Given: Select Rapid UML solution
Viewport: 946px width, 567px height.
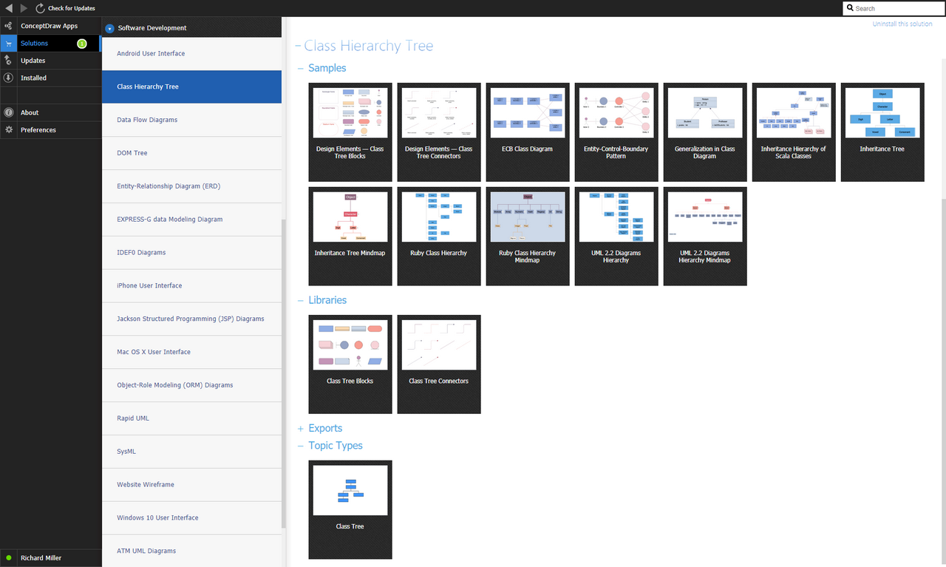Looking at the screenshot, I should (191, 418).
